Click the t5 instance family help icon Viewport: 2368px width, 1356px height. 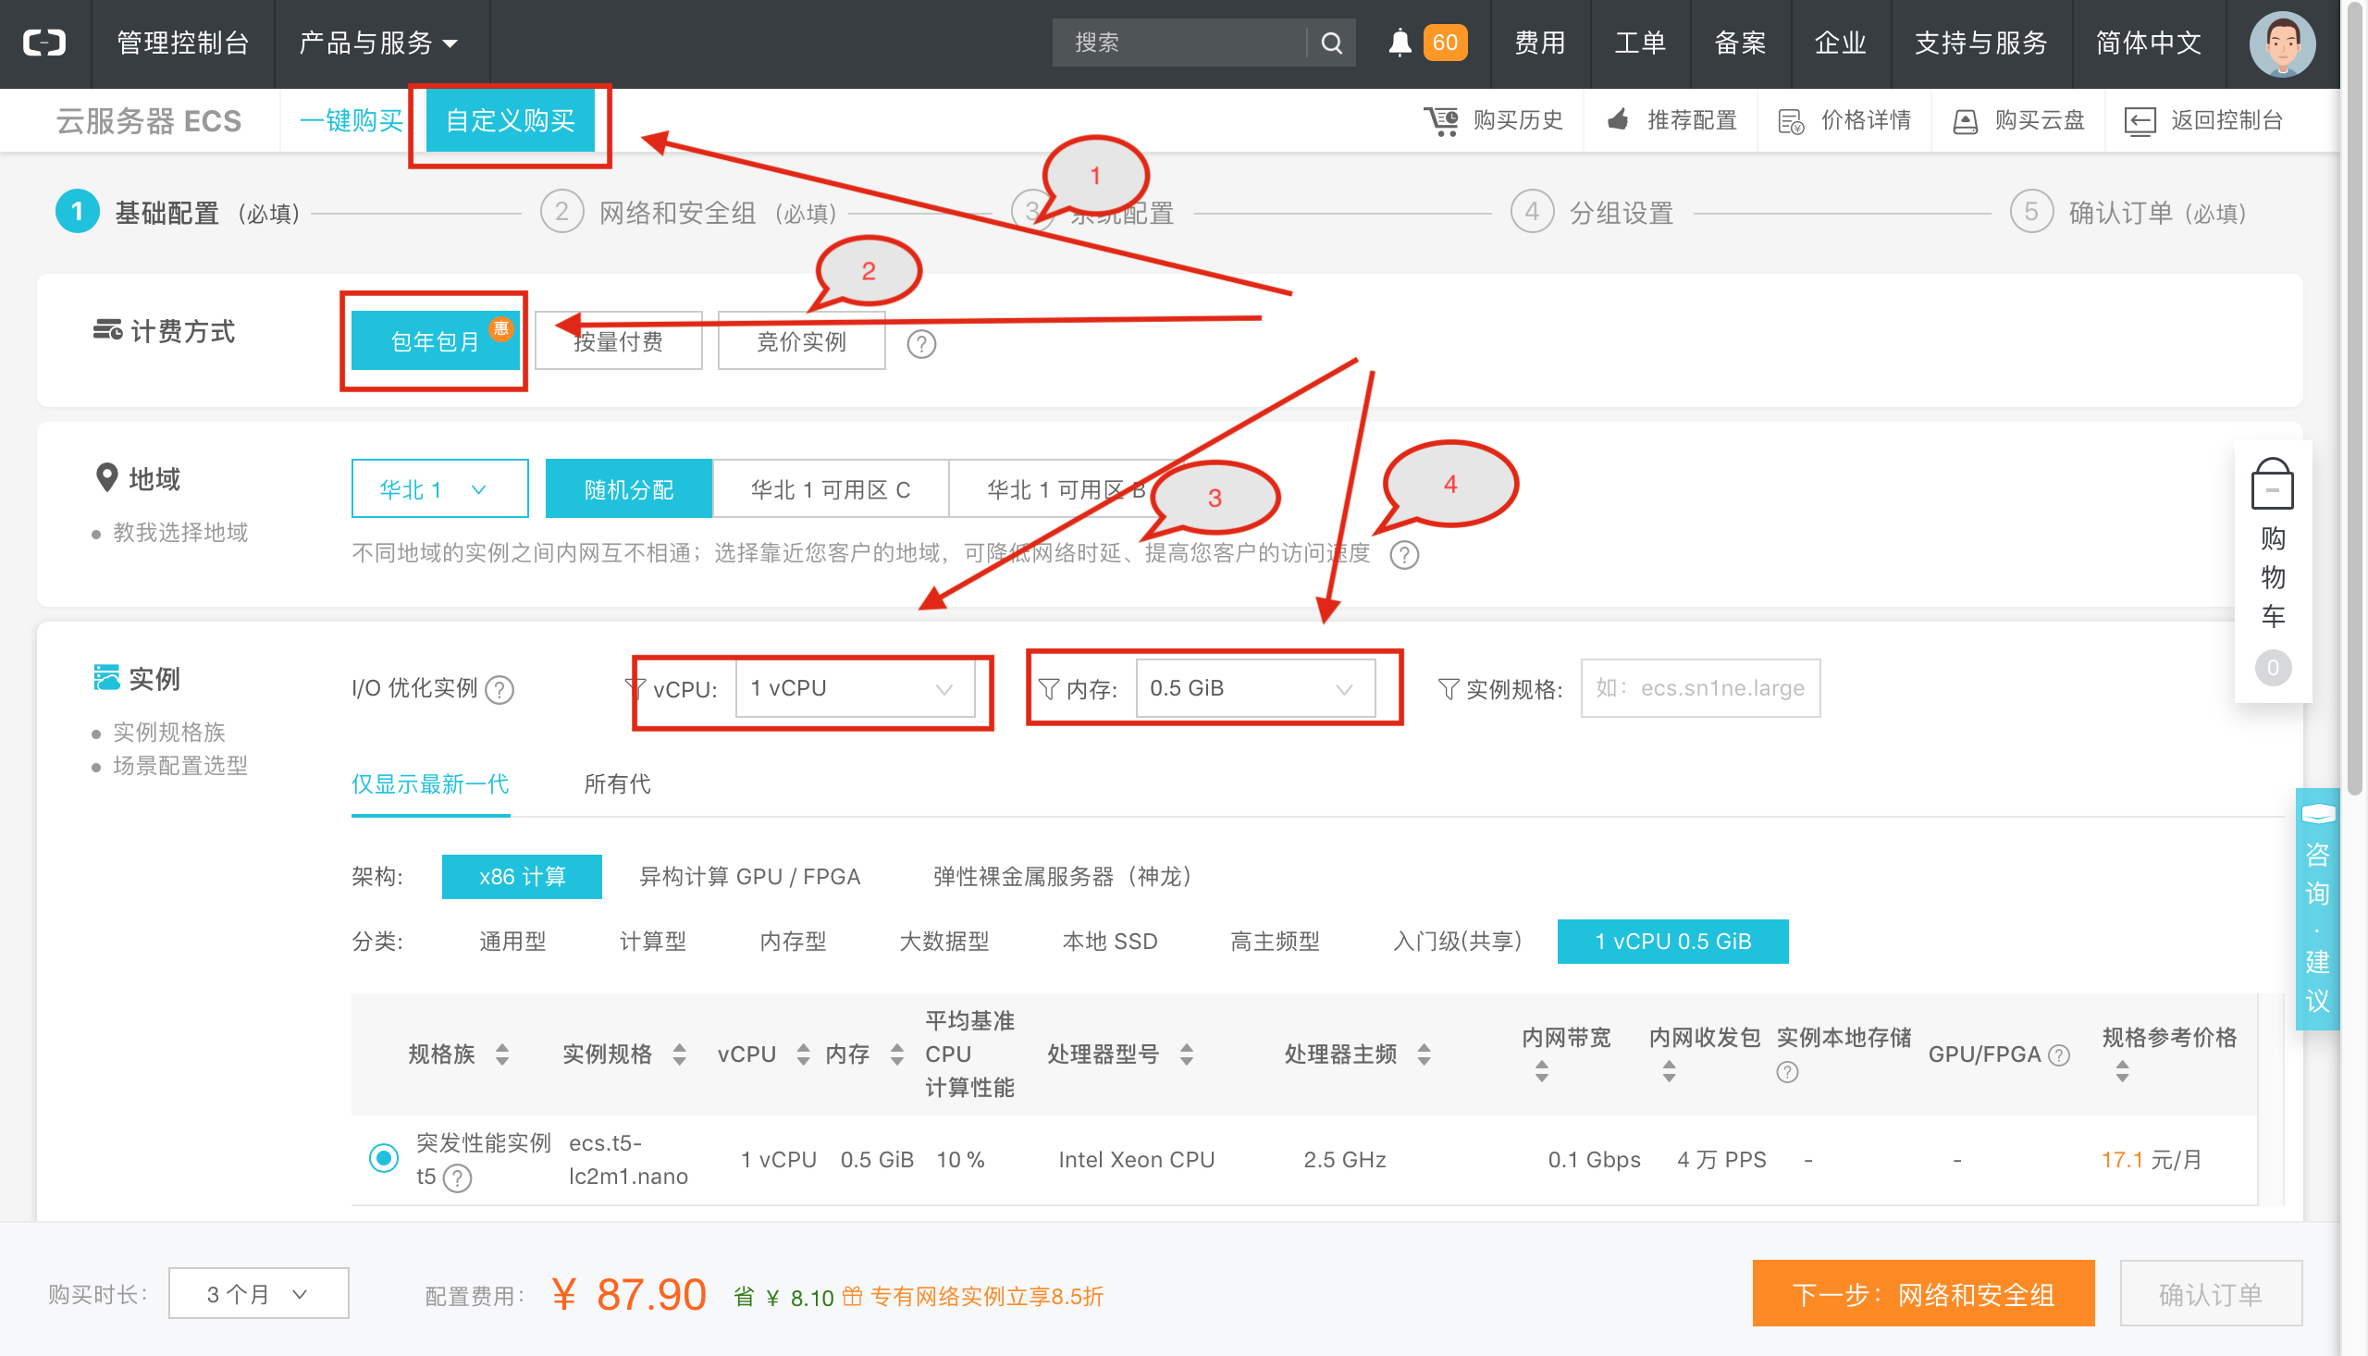click(457, 1178)
